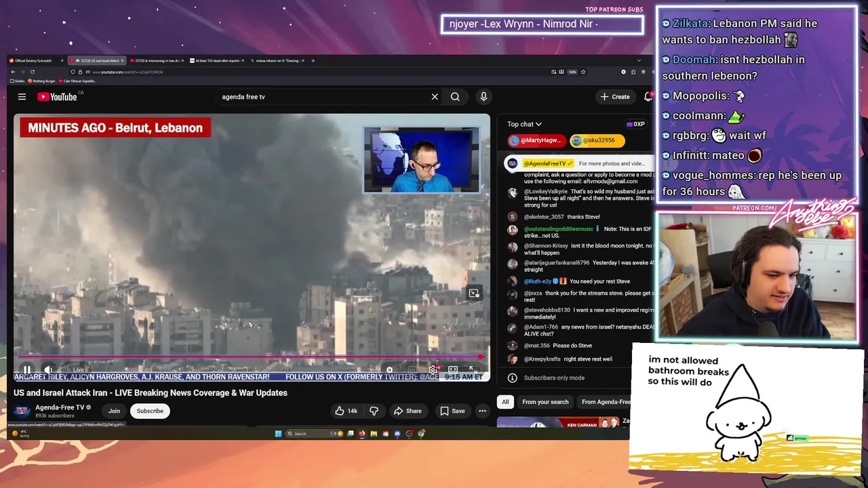This screenshot has width=868, height=488.
Task: Open the Agenda-Free TV channel name link
Action: [x=60, y=407]
